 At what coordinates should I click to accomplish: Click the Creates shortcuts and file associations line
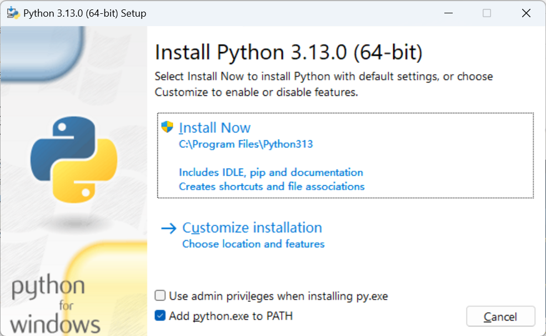(272, 186)
